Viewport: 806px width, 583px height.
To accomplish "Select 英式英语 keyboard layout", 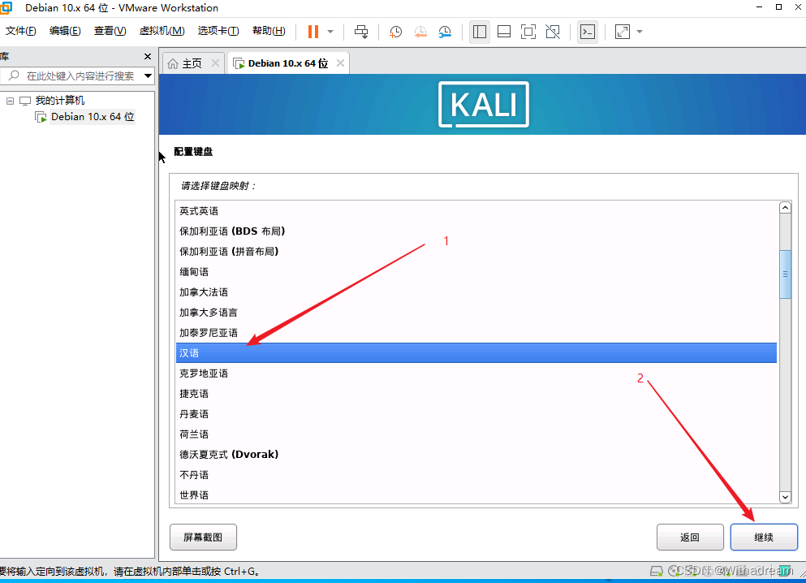I will (476, 211).
